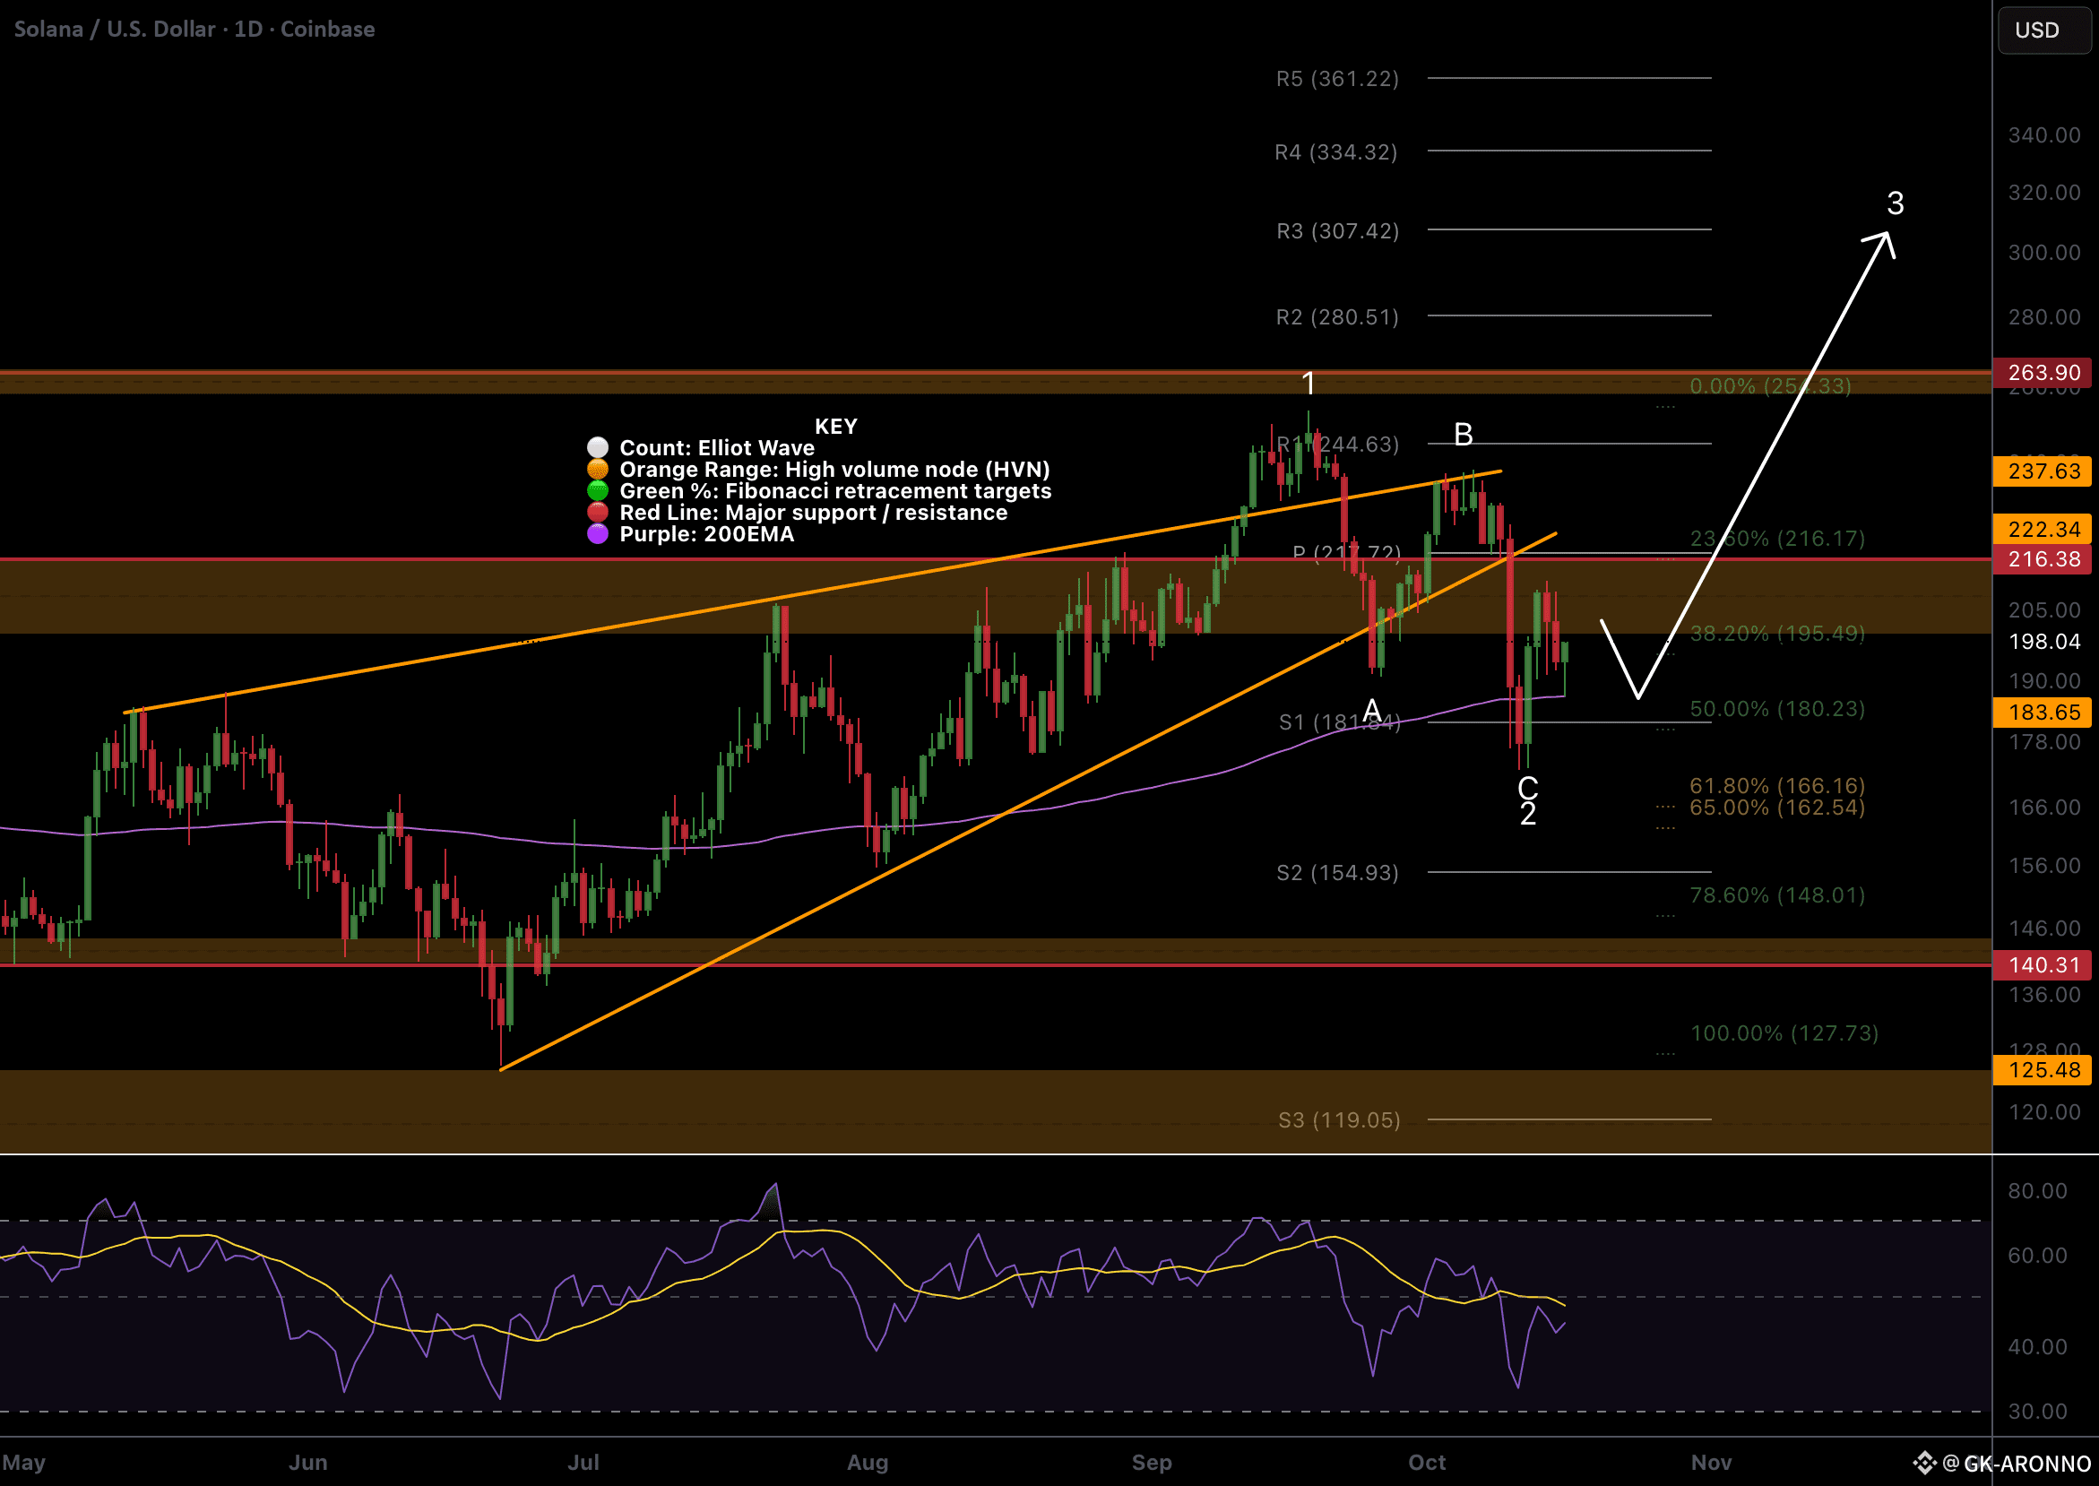Viewport: 2099px width, 1486px height.
Task: Click the red 140.31 price label
Action: (2043, 964)
